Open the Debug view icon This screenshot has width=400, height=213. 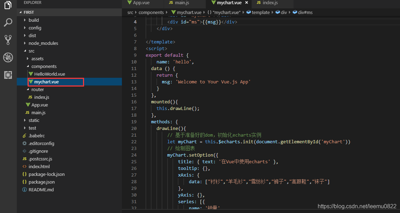point(8,57)
